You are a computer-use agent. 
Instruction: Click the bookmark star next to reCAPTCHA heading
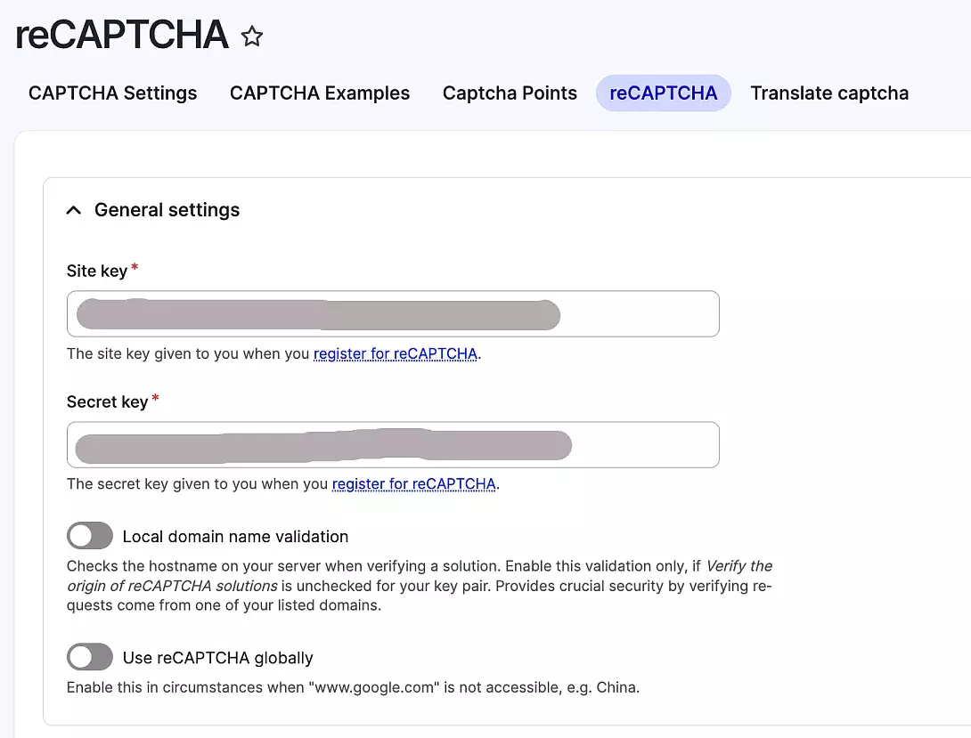pos(252,36)
